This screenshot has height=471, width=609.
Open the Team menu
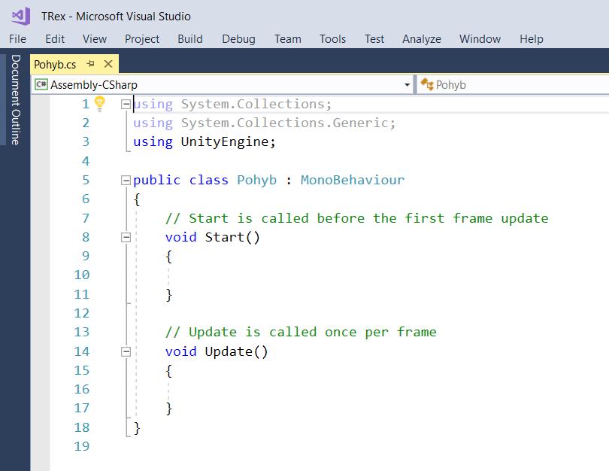point(288,39)
